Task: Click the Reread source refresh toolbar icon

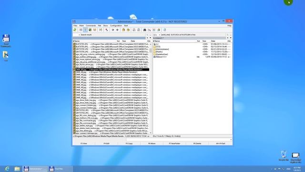Action: tap(75, 30)
